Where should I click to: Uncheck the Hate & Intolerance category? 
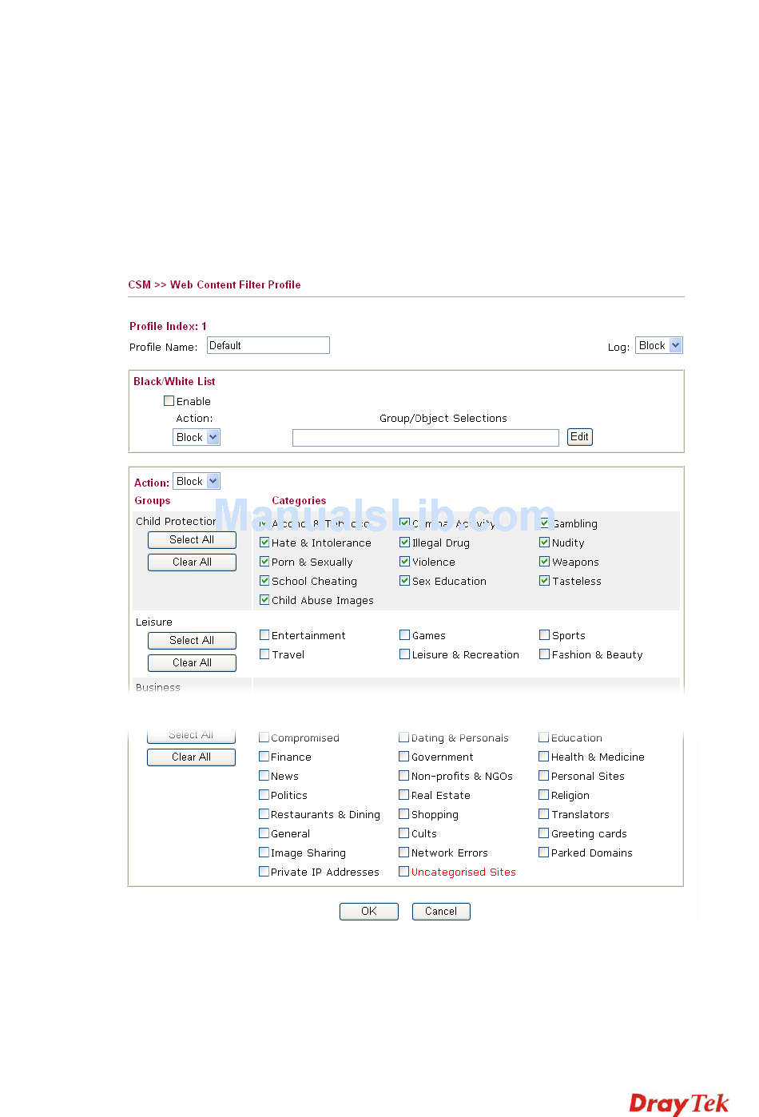[264, 543]
